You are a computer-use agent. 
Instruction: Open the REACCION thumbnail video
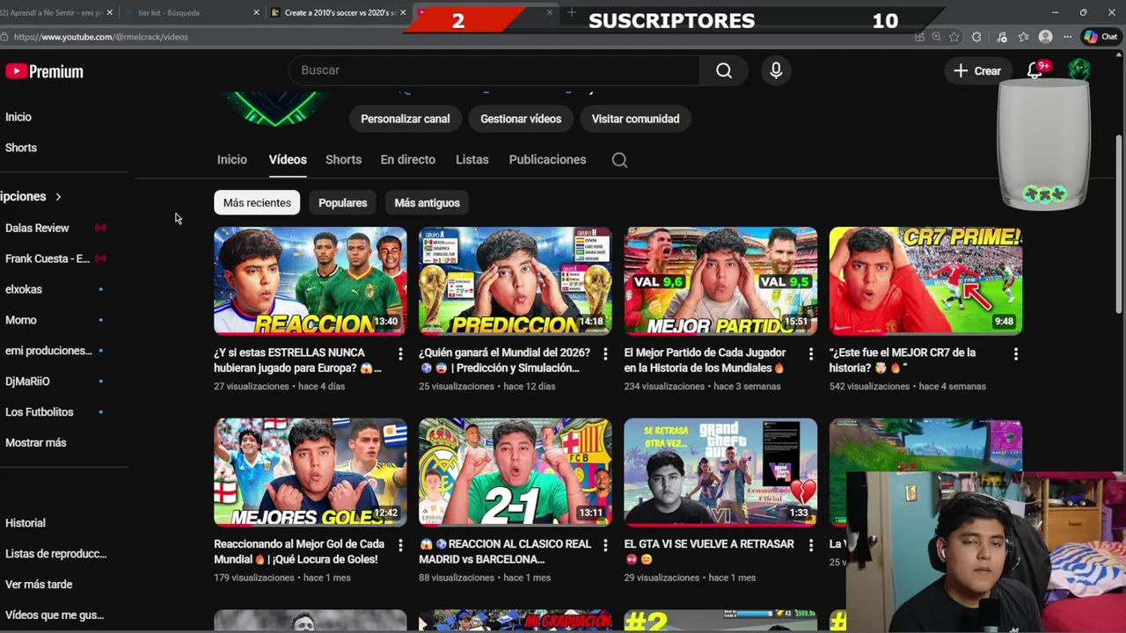tap(311, 281)
